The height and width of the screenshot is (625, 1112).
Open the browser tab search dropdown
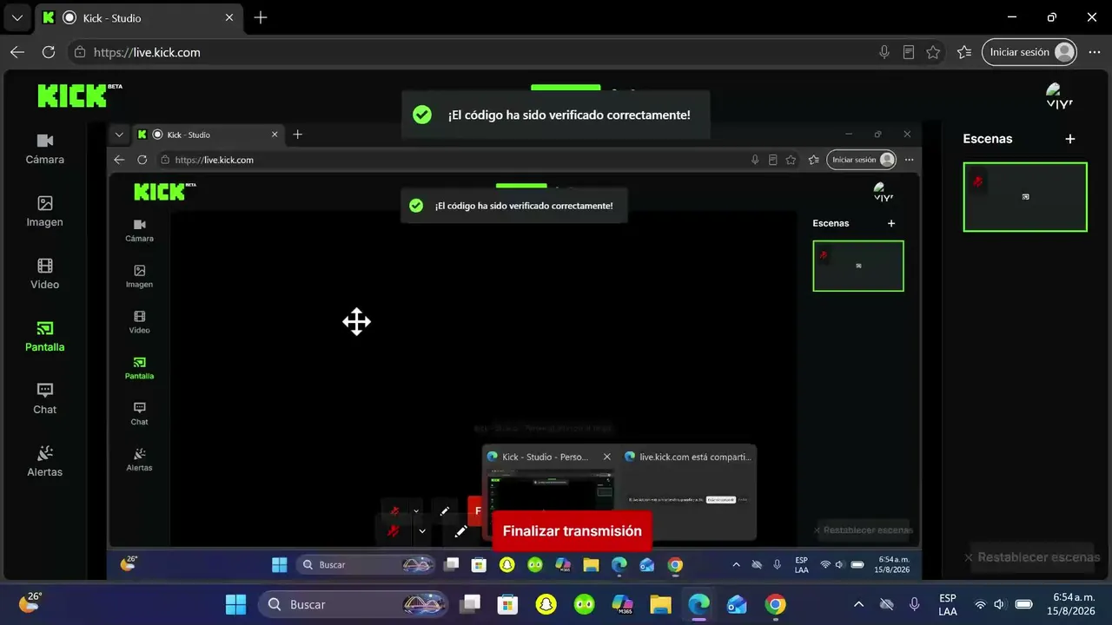point(17,17)
